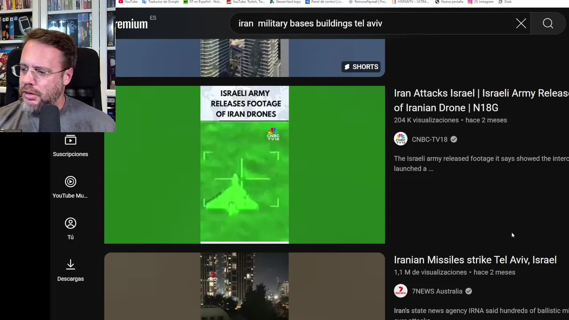The image size is (569, 320).
Task: Open YouTube Music sidebar entry
Action: point(70,188)
